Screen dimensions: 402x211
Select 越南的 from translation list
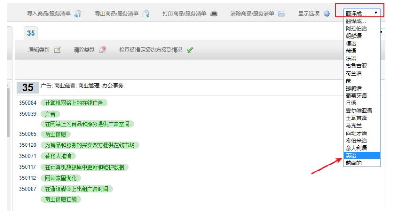pyautogui.click(x=362, y=163)
